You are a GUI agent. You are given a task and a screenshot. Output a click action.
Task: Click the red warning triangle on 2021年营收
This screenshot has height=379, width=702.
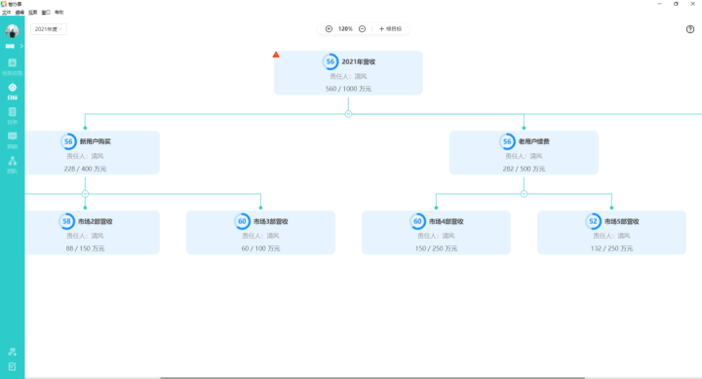click(x=276, y=55)
